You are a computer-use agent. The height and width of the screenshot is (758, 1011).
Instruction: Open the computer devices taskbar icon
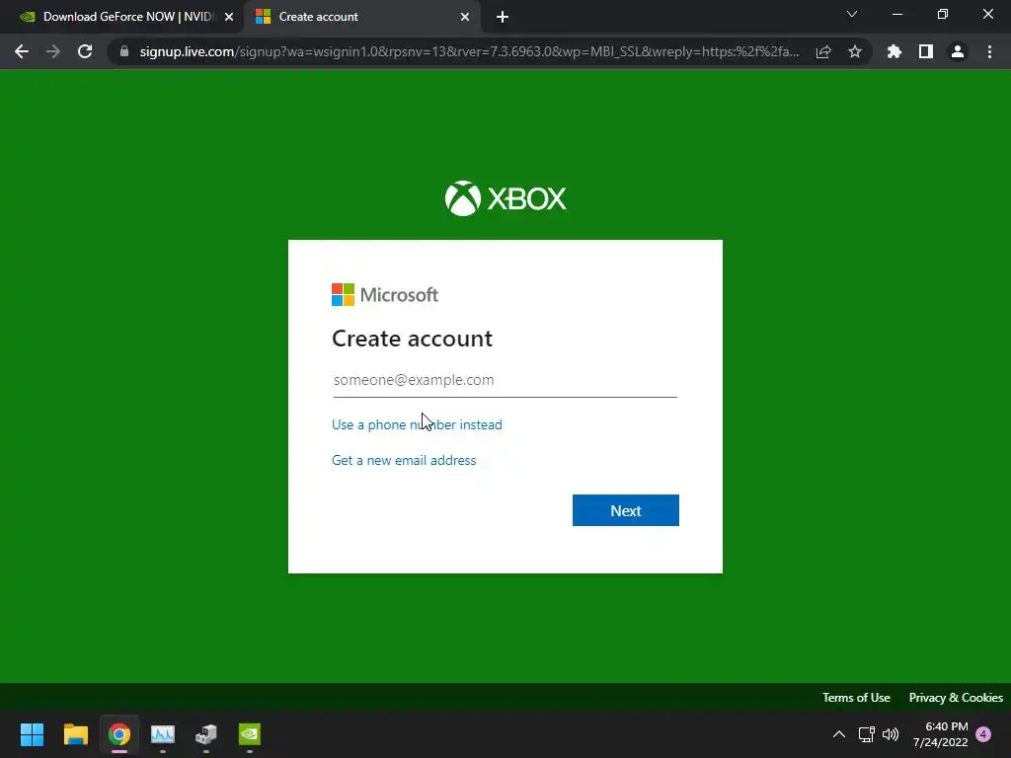206,734
